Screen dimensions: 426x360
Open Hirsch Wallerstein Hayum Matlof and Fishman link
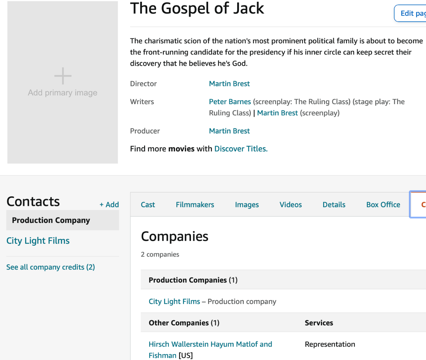point(210,350)
